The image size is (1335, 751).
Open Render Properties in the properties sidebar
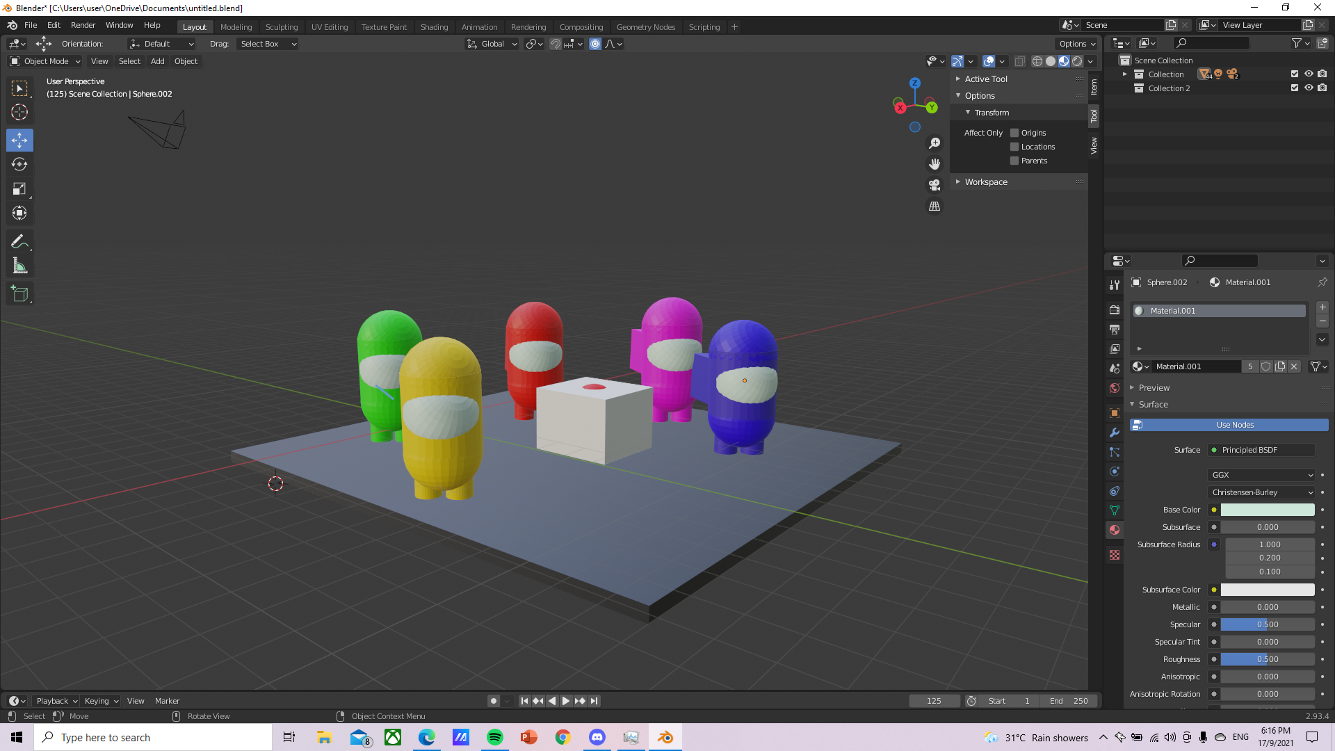[x=1114, y=309]
